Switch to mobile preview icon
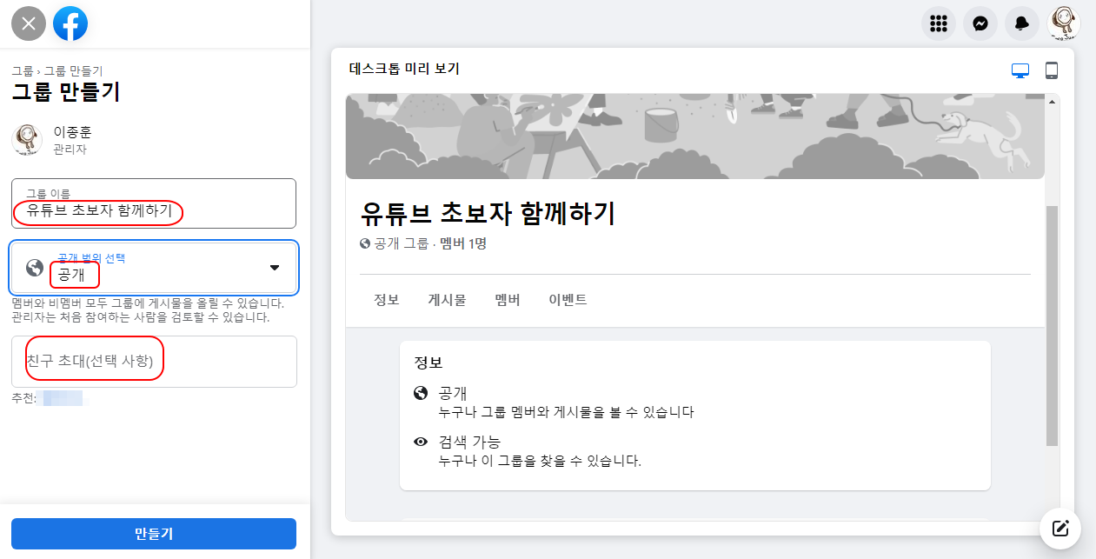 [x=1051, y=70]
